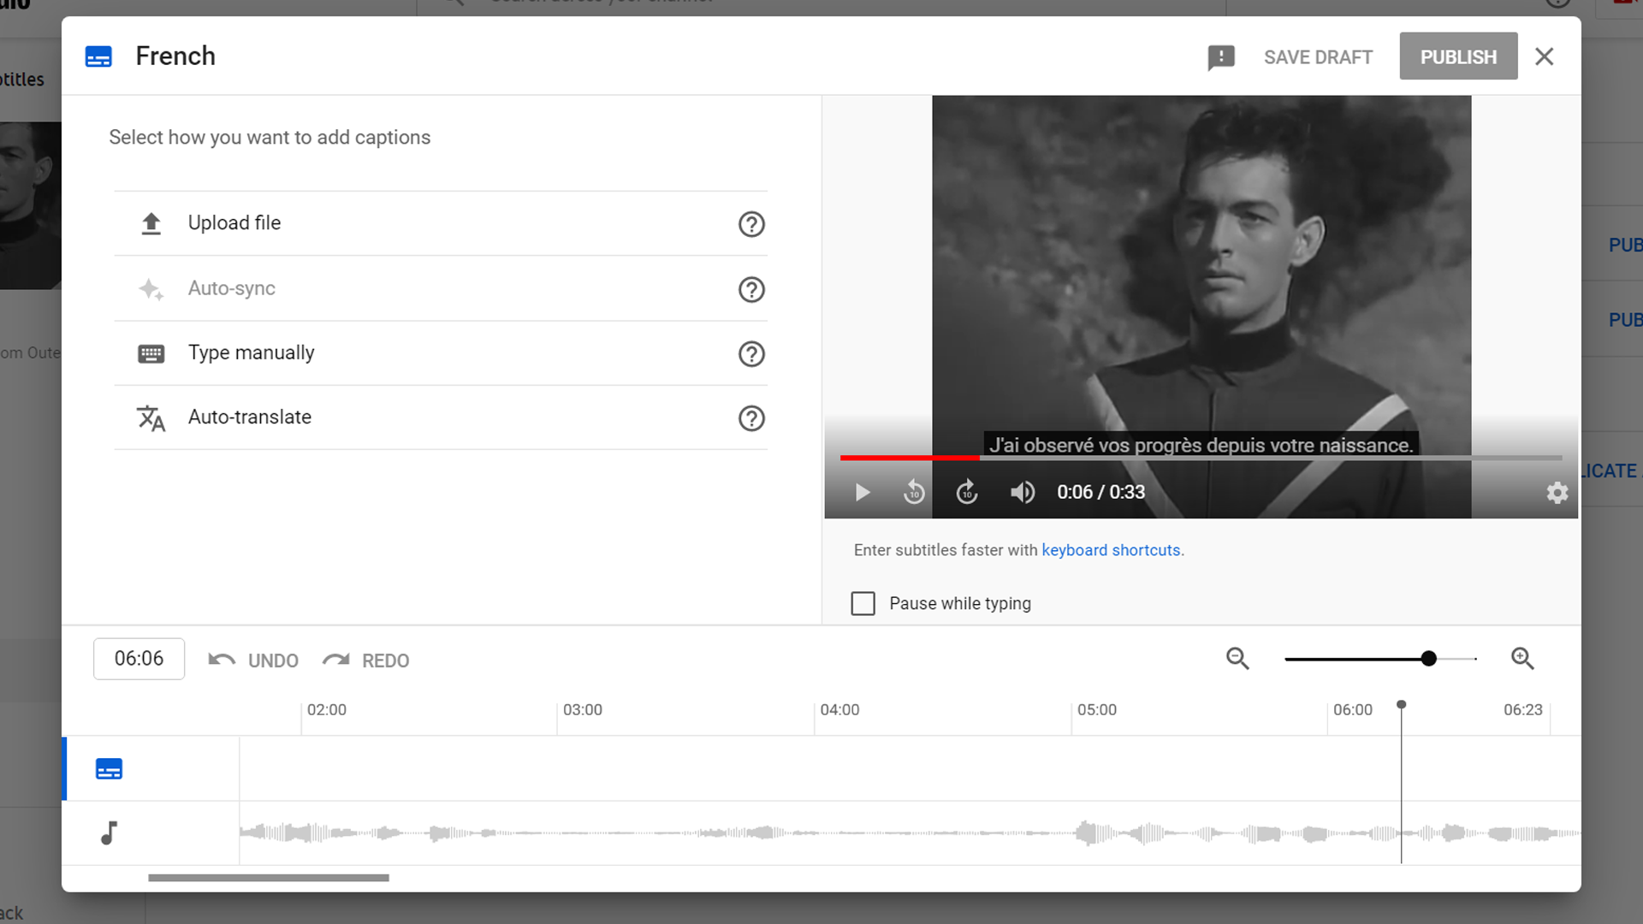Click the skip forward 10 seconds icon
This screenshot has height=924, width=1643.
[966, 492]
